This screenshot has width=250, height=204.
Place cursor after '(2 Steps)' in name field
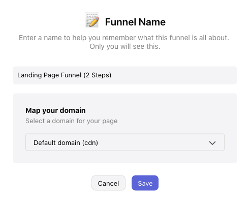click(112, 75)
